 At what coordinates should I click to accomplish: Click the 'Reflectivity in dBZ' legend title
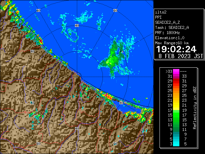click(x=195, y=108)
